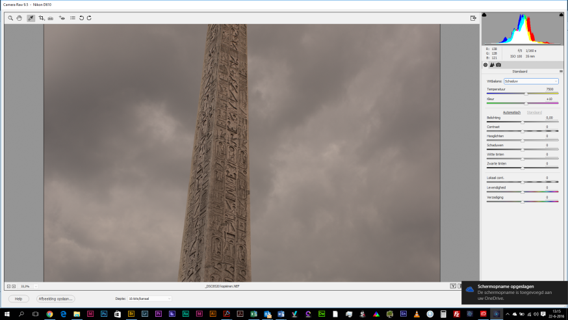Select the Zoom tool
568x320 pixels.
(x=10, y=18)
